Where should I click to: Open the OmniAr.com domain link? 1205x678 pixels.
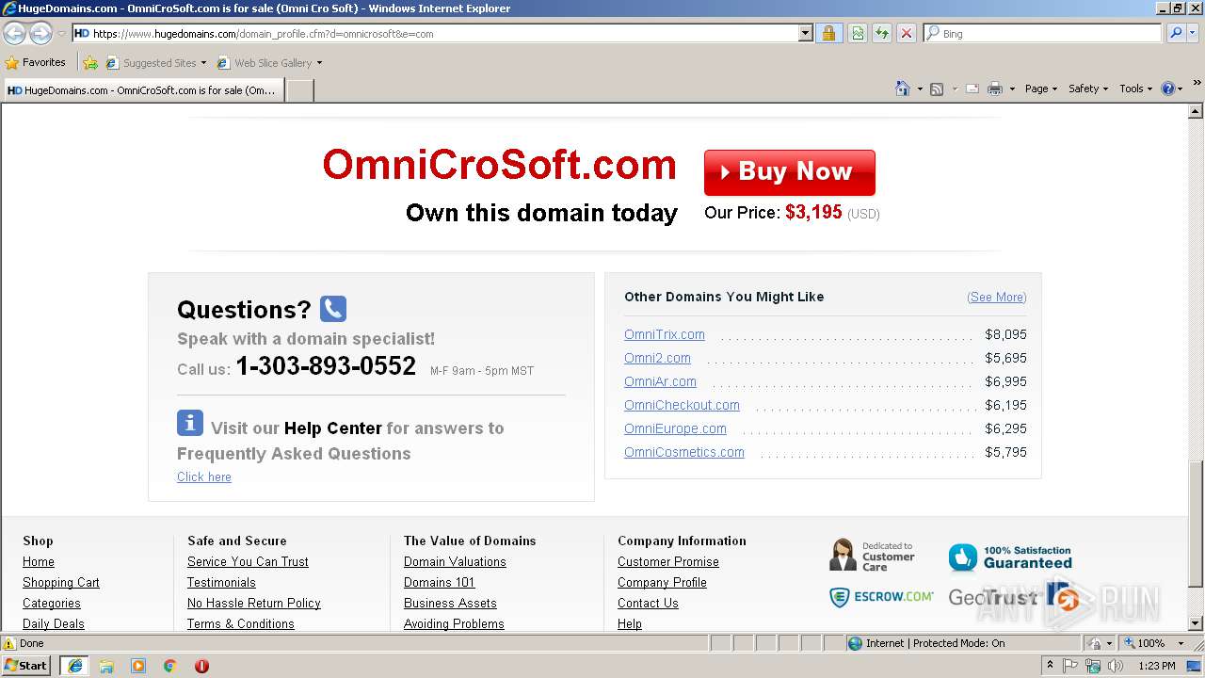(x=660, y=381)
